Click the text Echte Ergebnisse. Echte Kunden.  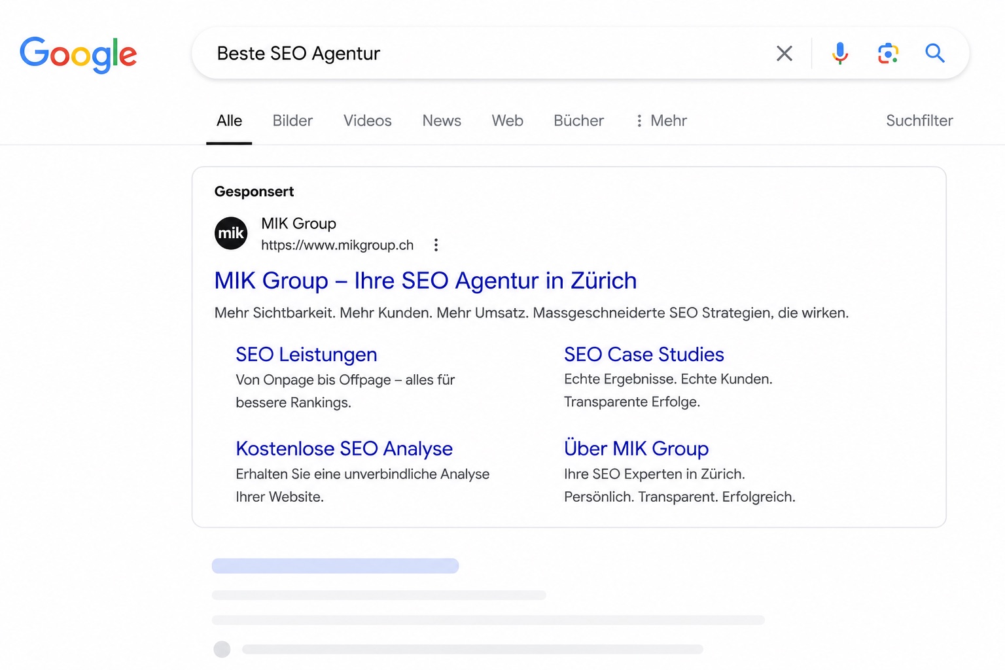point(668,379)
